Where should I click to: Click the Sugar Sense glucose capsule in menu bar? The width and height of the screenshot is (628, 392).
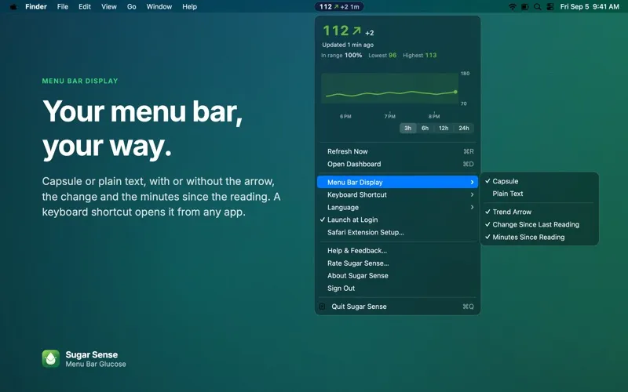click(x=339, y=7)
